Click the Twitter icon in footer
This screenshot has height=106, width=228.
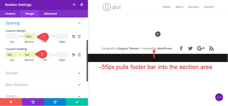tap(190, 48)
